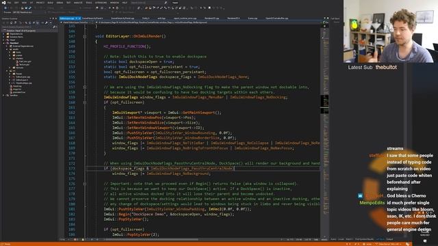Click the webcam video thumbnail
This screenshot has width=438, height=246.
[x=391, y=31]
